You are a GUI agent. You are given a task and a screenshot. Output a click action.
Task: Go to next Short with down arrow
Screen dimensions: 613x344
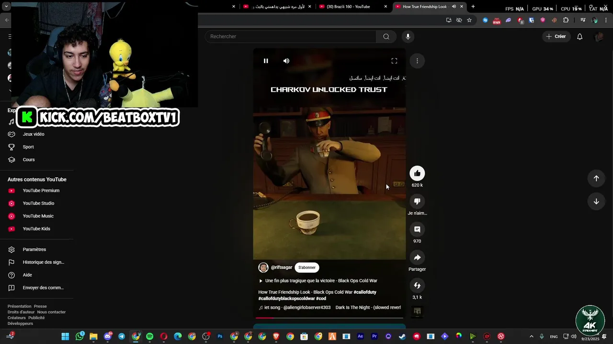pyautogui.click(x=596, y=202)
